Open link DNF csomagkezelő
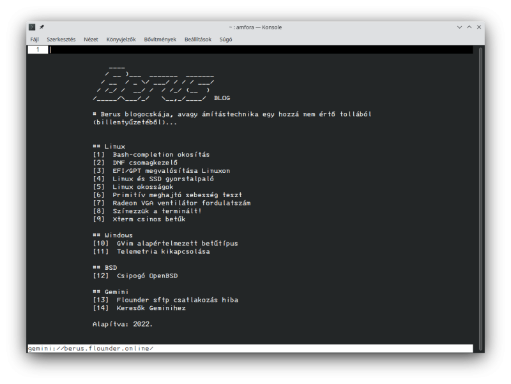This screenshot has height=384, width=511. [x=145, y=163]
